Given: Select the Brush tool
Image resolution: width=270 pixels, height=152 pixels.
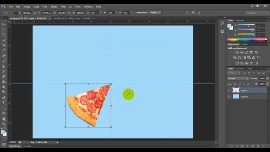Looking at the screenshot, I should pyautogui.click(x=4, y=61).
